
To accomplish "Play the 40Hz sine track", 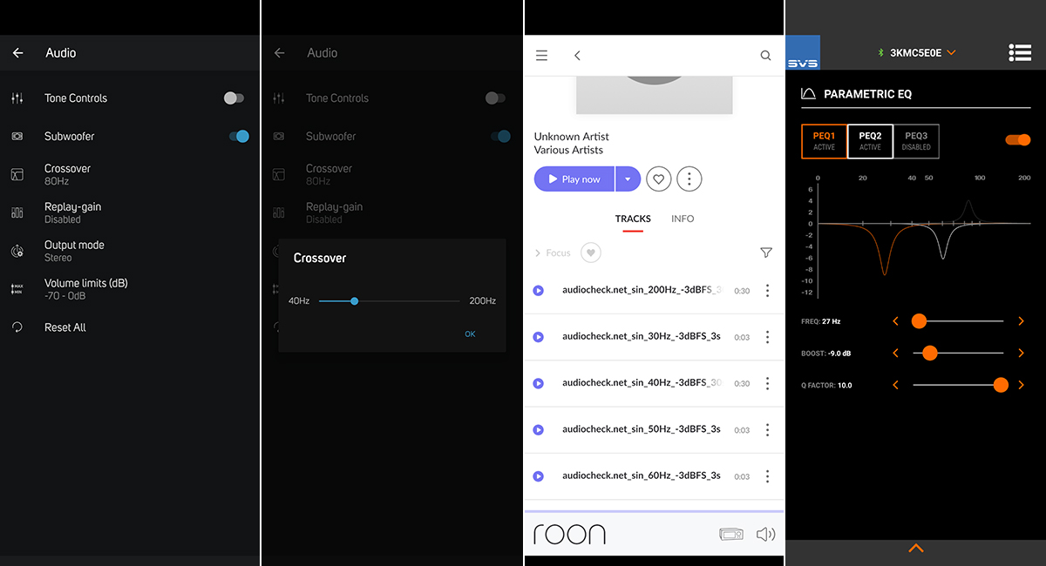I will click(x=539, y=383).
